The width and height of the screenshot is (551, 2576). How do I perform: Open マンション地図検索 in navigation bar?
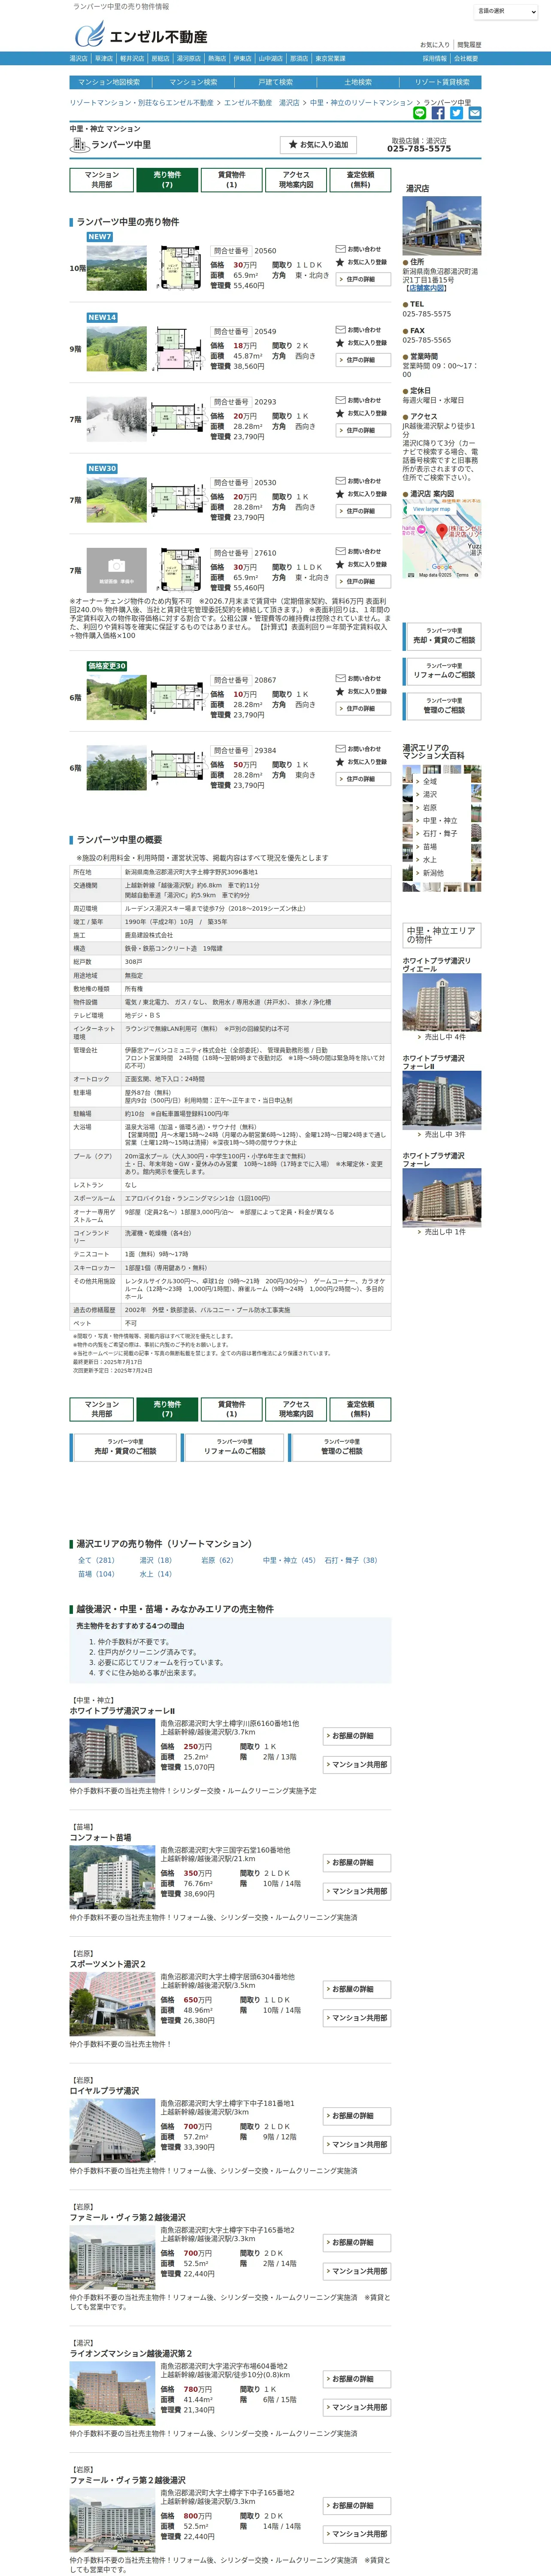point(110,82)
